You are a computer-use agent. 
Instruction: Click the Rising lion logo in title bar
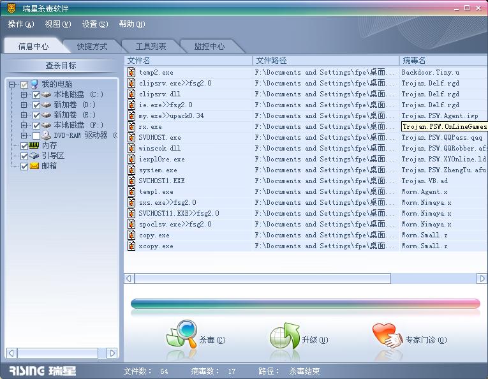pyautogui.click(x=11, y=8)
